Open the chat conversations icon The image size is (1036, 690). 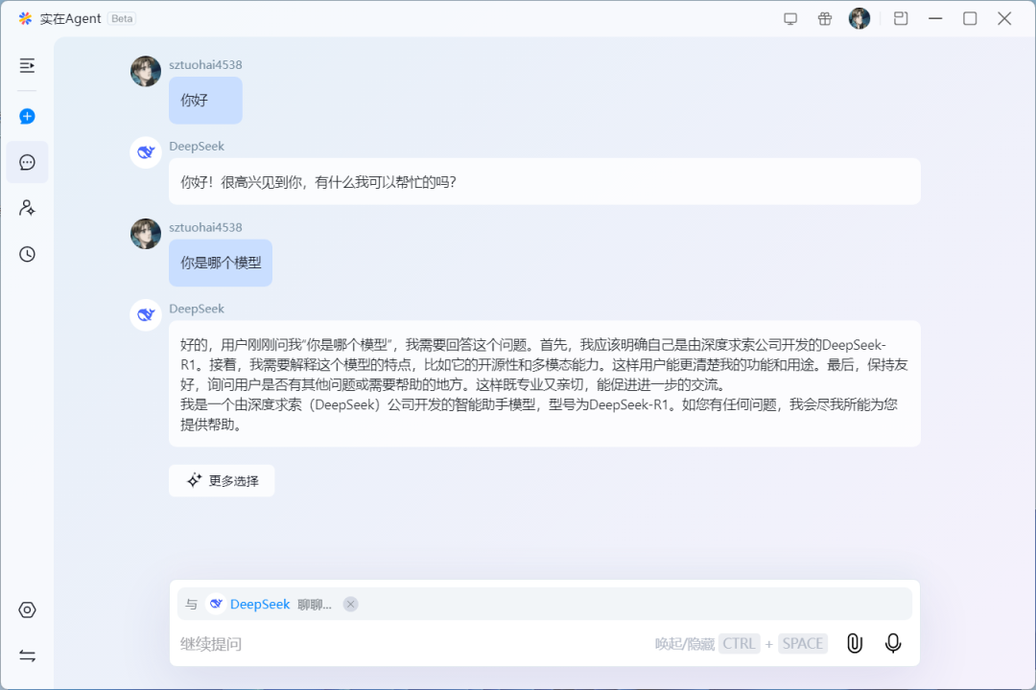tap(27, 162)
